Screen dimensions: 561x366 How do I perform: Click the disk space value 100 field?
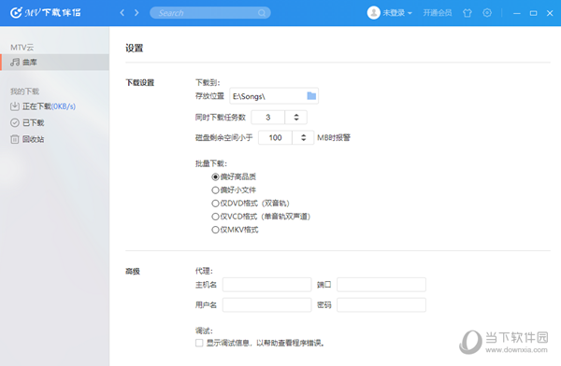[275, 137]
